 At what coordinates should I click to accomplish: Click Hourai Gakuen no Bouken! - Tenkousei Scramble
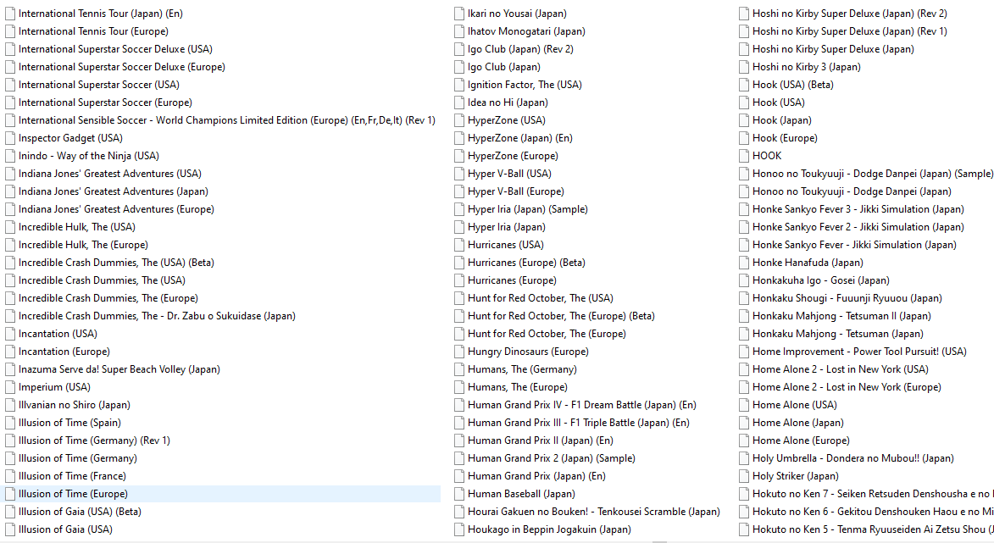click(x=594, y=512)
